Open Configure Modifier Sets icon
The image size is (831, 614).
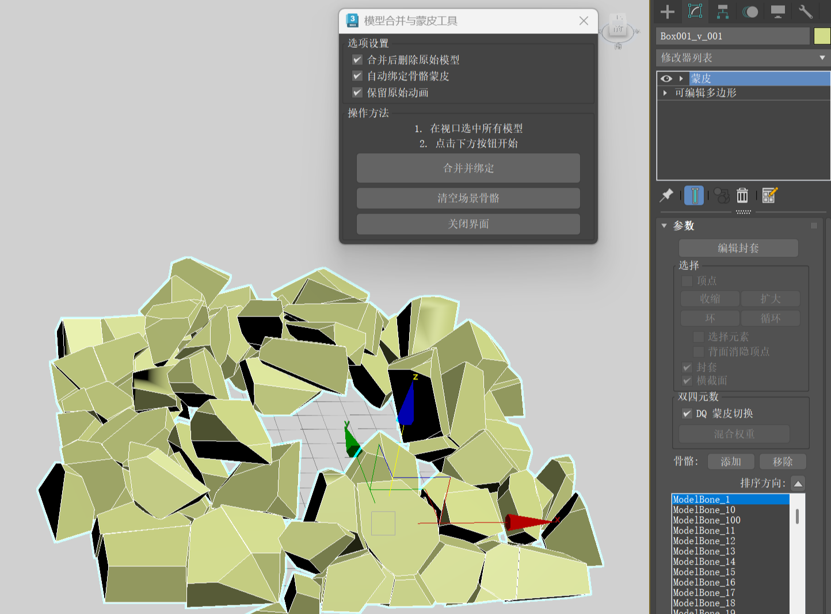(x=769, y=196)
